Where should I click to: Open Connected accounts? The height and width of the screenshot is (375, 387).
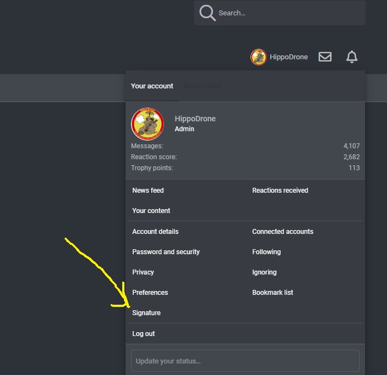(x=283, y=231)
